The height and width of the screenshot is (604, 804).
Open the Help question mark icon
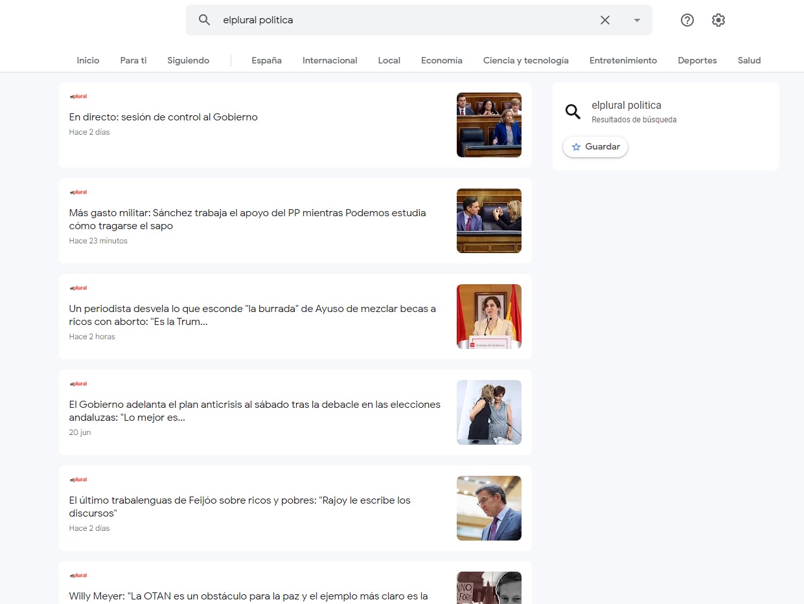[x=687, y=20]
